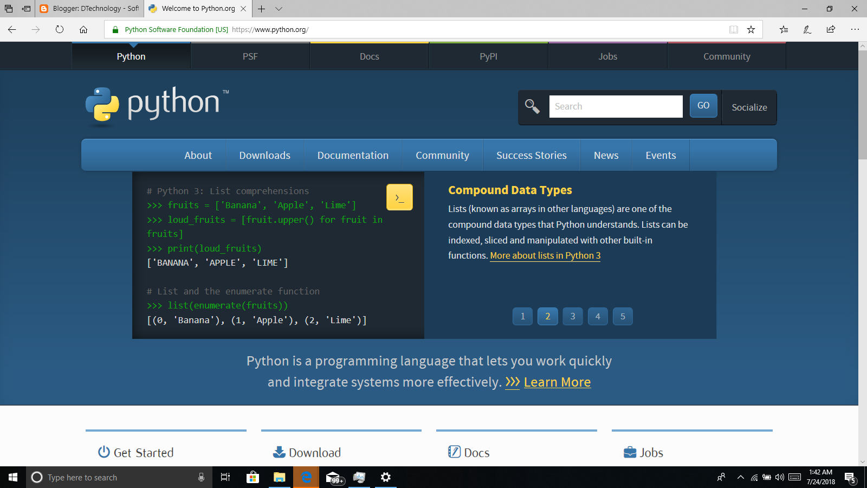Click the browser address bar URL
Image resolution: width=867 pixels, height=488 pixels.
[x=270, y=30]
